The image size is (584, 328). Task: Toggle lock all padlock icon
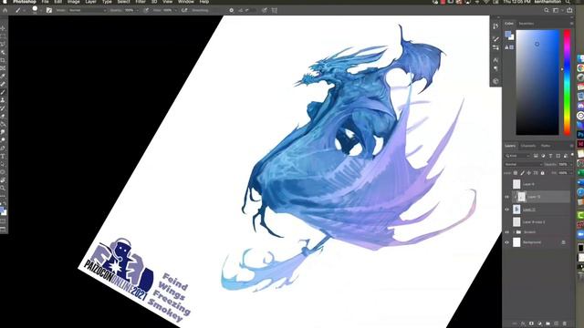click(x=542, y=173)
